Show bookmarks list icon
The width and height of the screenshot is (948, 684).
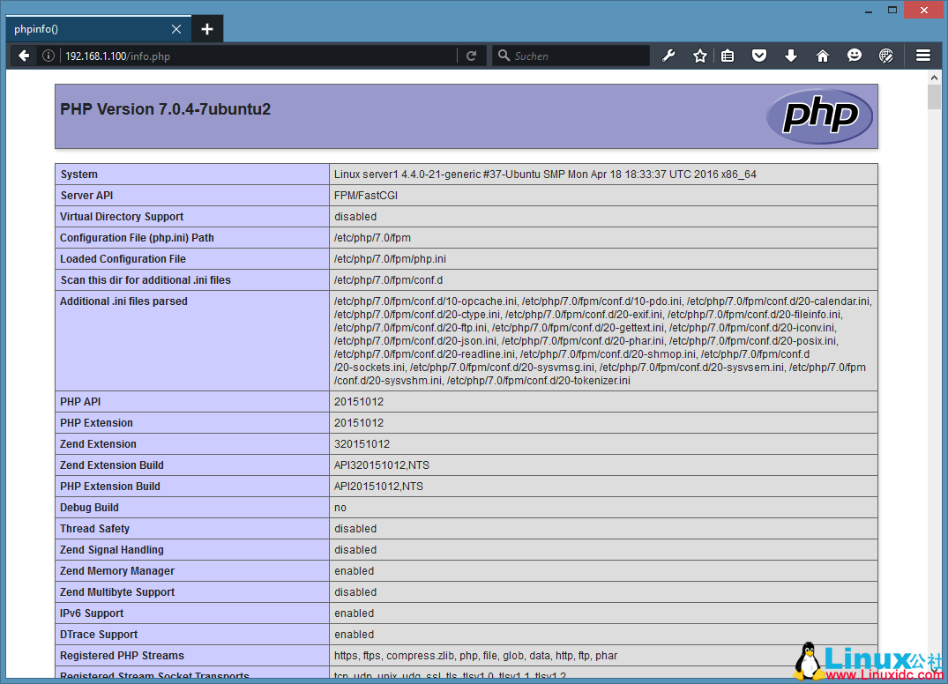pos(728,56)
